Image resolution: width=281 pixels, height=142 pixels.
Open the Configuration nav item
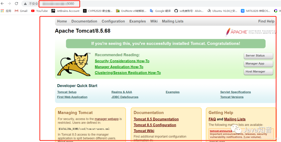[113, 21]
